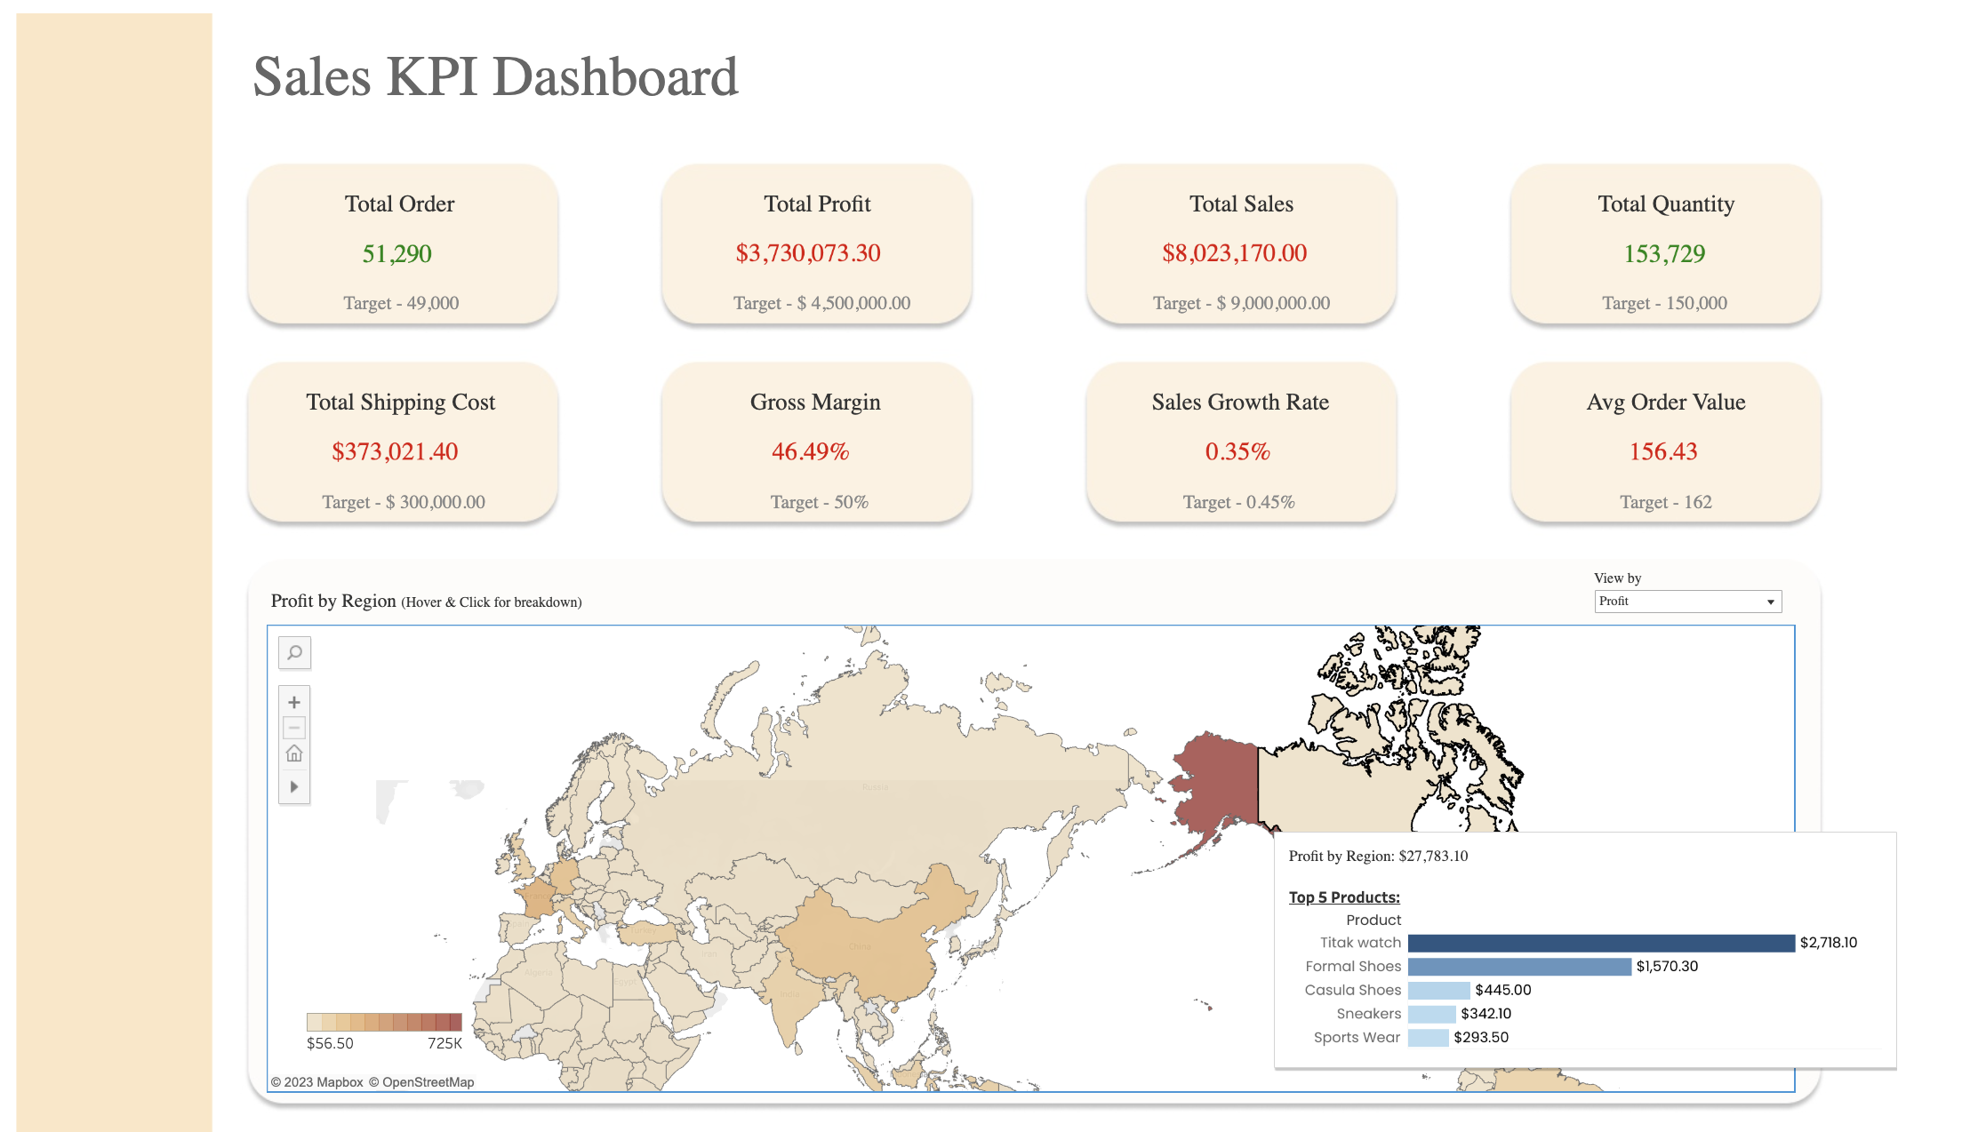The image size is (1970, 1132).
Task: Expand the map tools arrow
Action: pos(294,786)
